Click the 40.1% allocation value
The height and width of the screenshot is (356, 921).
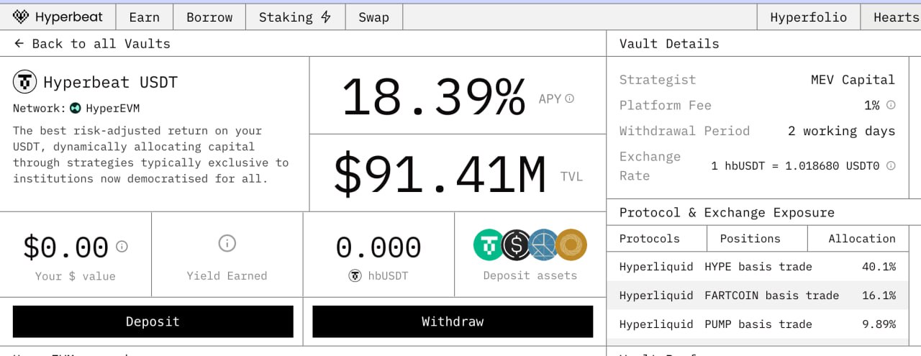(879, 267)
